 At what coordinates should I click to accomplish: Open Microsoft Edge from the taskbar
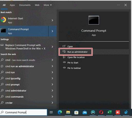(x=60, y=112)
